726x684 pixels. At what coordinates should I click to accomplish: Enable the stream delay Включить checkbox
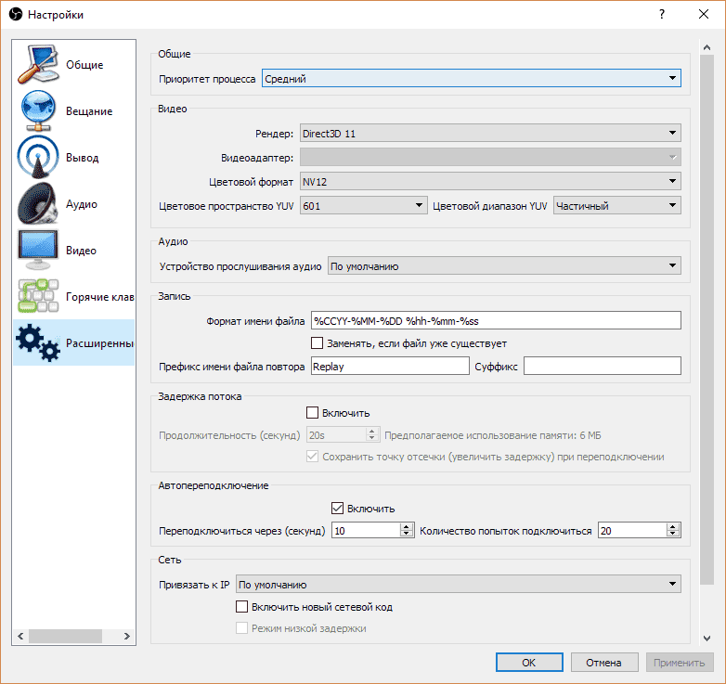(313, 412)
